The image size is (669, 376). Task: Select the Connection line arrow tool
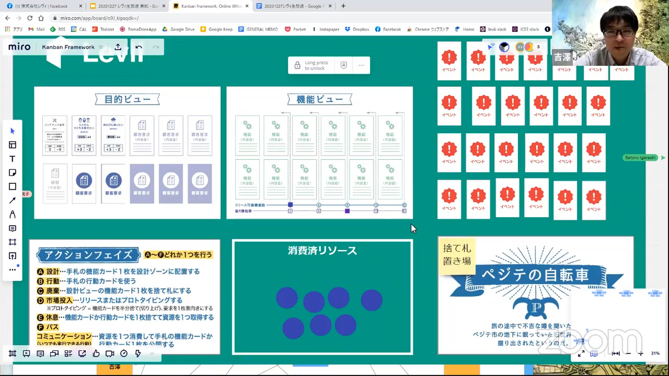[12, 201]
